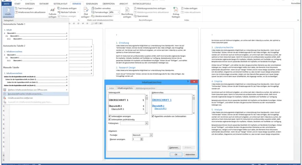Open the Formatvorlage APA dropdown
302x165 pixels.
[114, 12]
